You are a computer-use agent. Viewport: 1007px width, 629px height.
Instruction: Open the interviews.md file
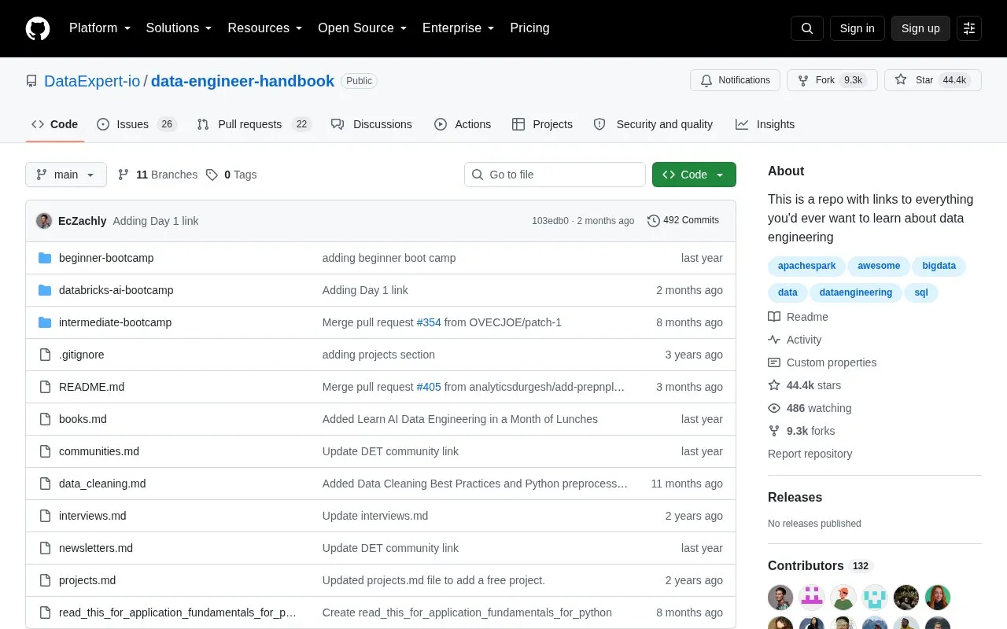93,516
